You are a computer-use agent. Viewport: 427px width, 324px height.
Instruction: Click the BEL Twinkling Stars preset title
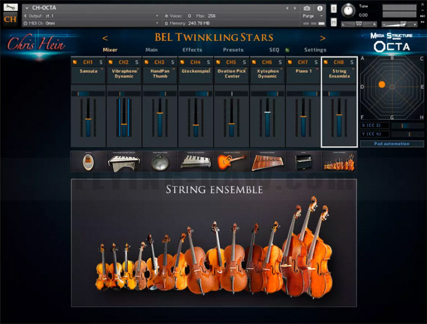214,38
